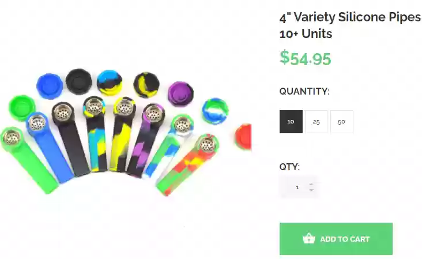Click the red and green rasta pipe
Viewport: 422px width, 259px height.
(x=188, y=165)
